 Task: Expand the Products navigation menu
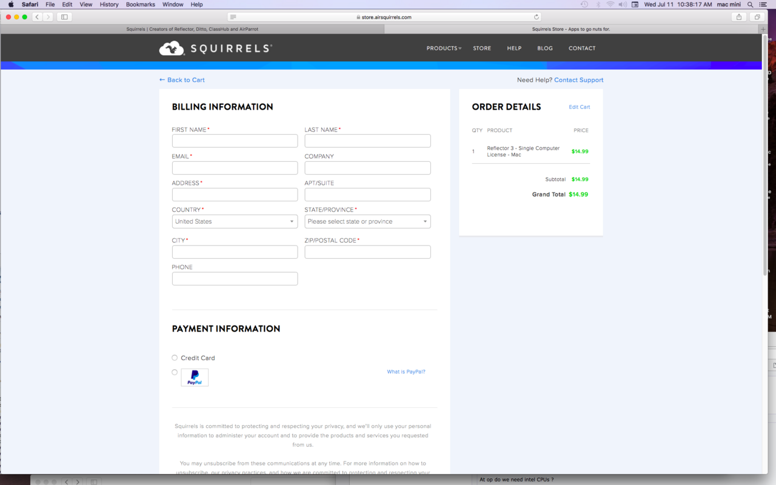click(444, 48)
